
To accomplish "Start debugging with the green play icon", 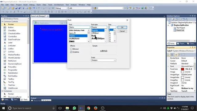I will (x=53, y=8).
